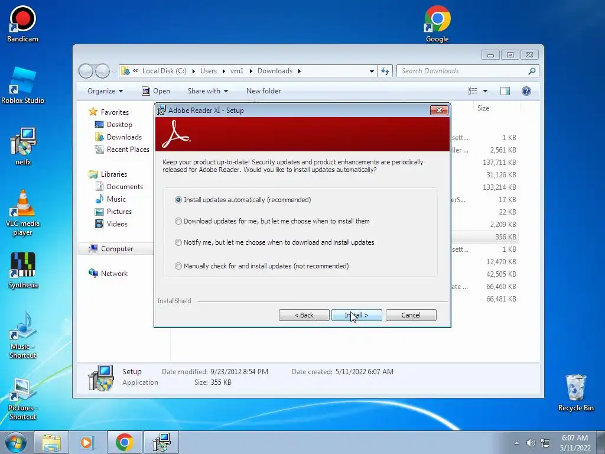
Task: Expand the arrow after Downloads in address bar
Action: click(x=299, y=71)
